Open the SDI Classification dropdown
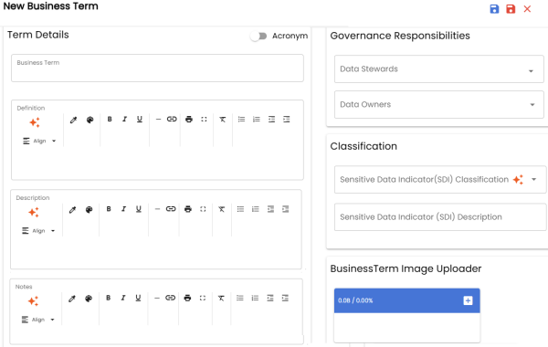The width and height of the screenshot is (548, 347). tap(533, 180)
